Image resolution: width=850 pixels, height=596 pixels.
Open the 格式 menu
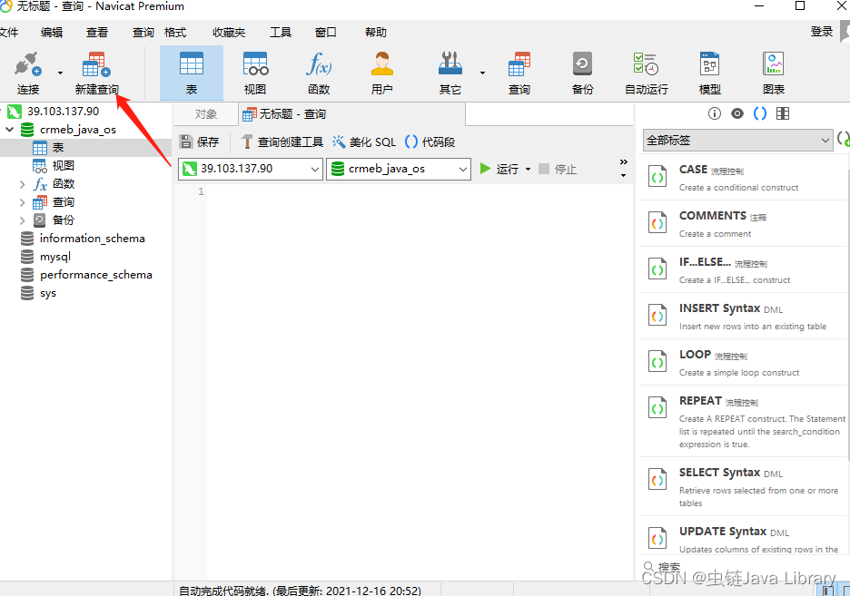tap(175, 33)
